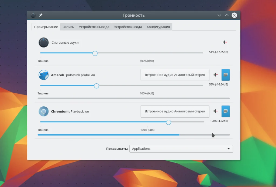276x187 pixels.
Task: Open the Устройства Вывода tab
Action: coord(94,27)
